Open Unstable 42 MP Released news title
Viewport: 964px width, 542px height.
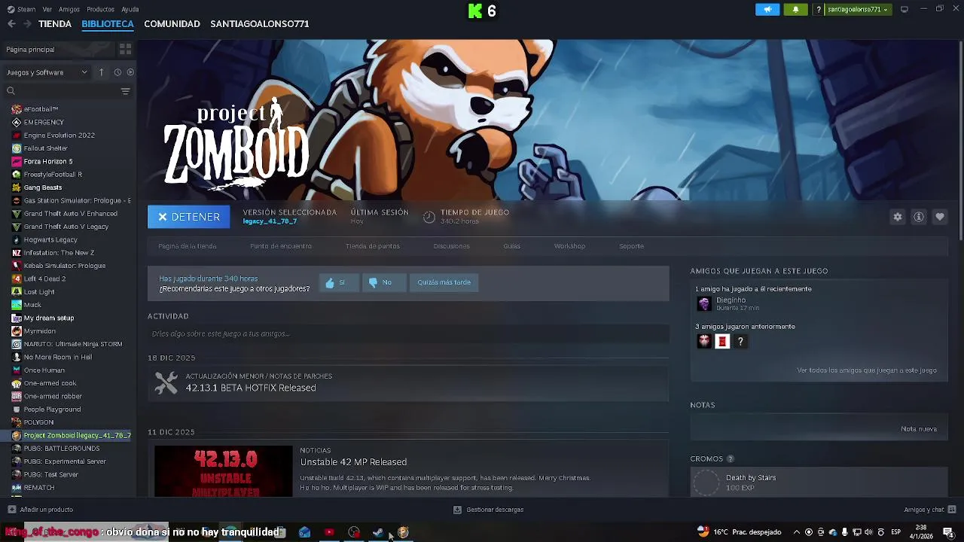point(353,462)
